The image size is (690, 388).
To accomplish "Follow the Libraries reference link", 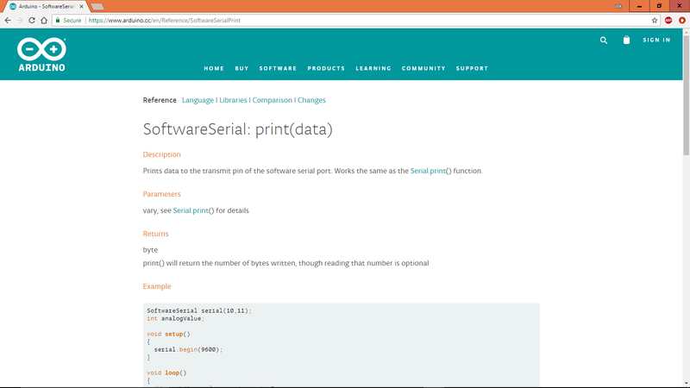I will coord(233,100).
